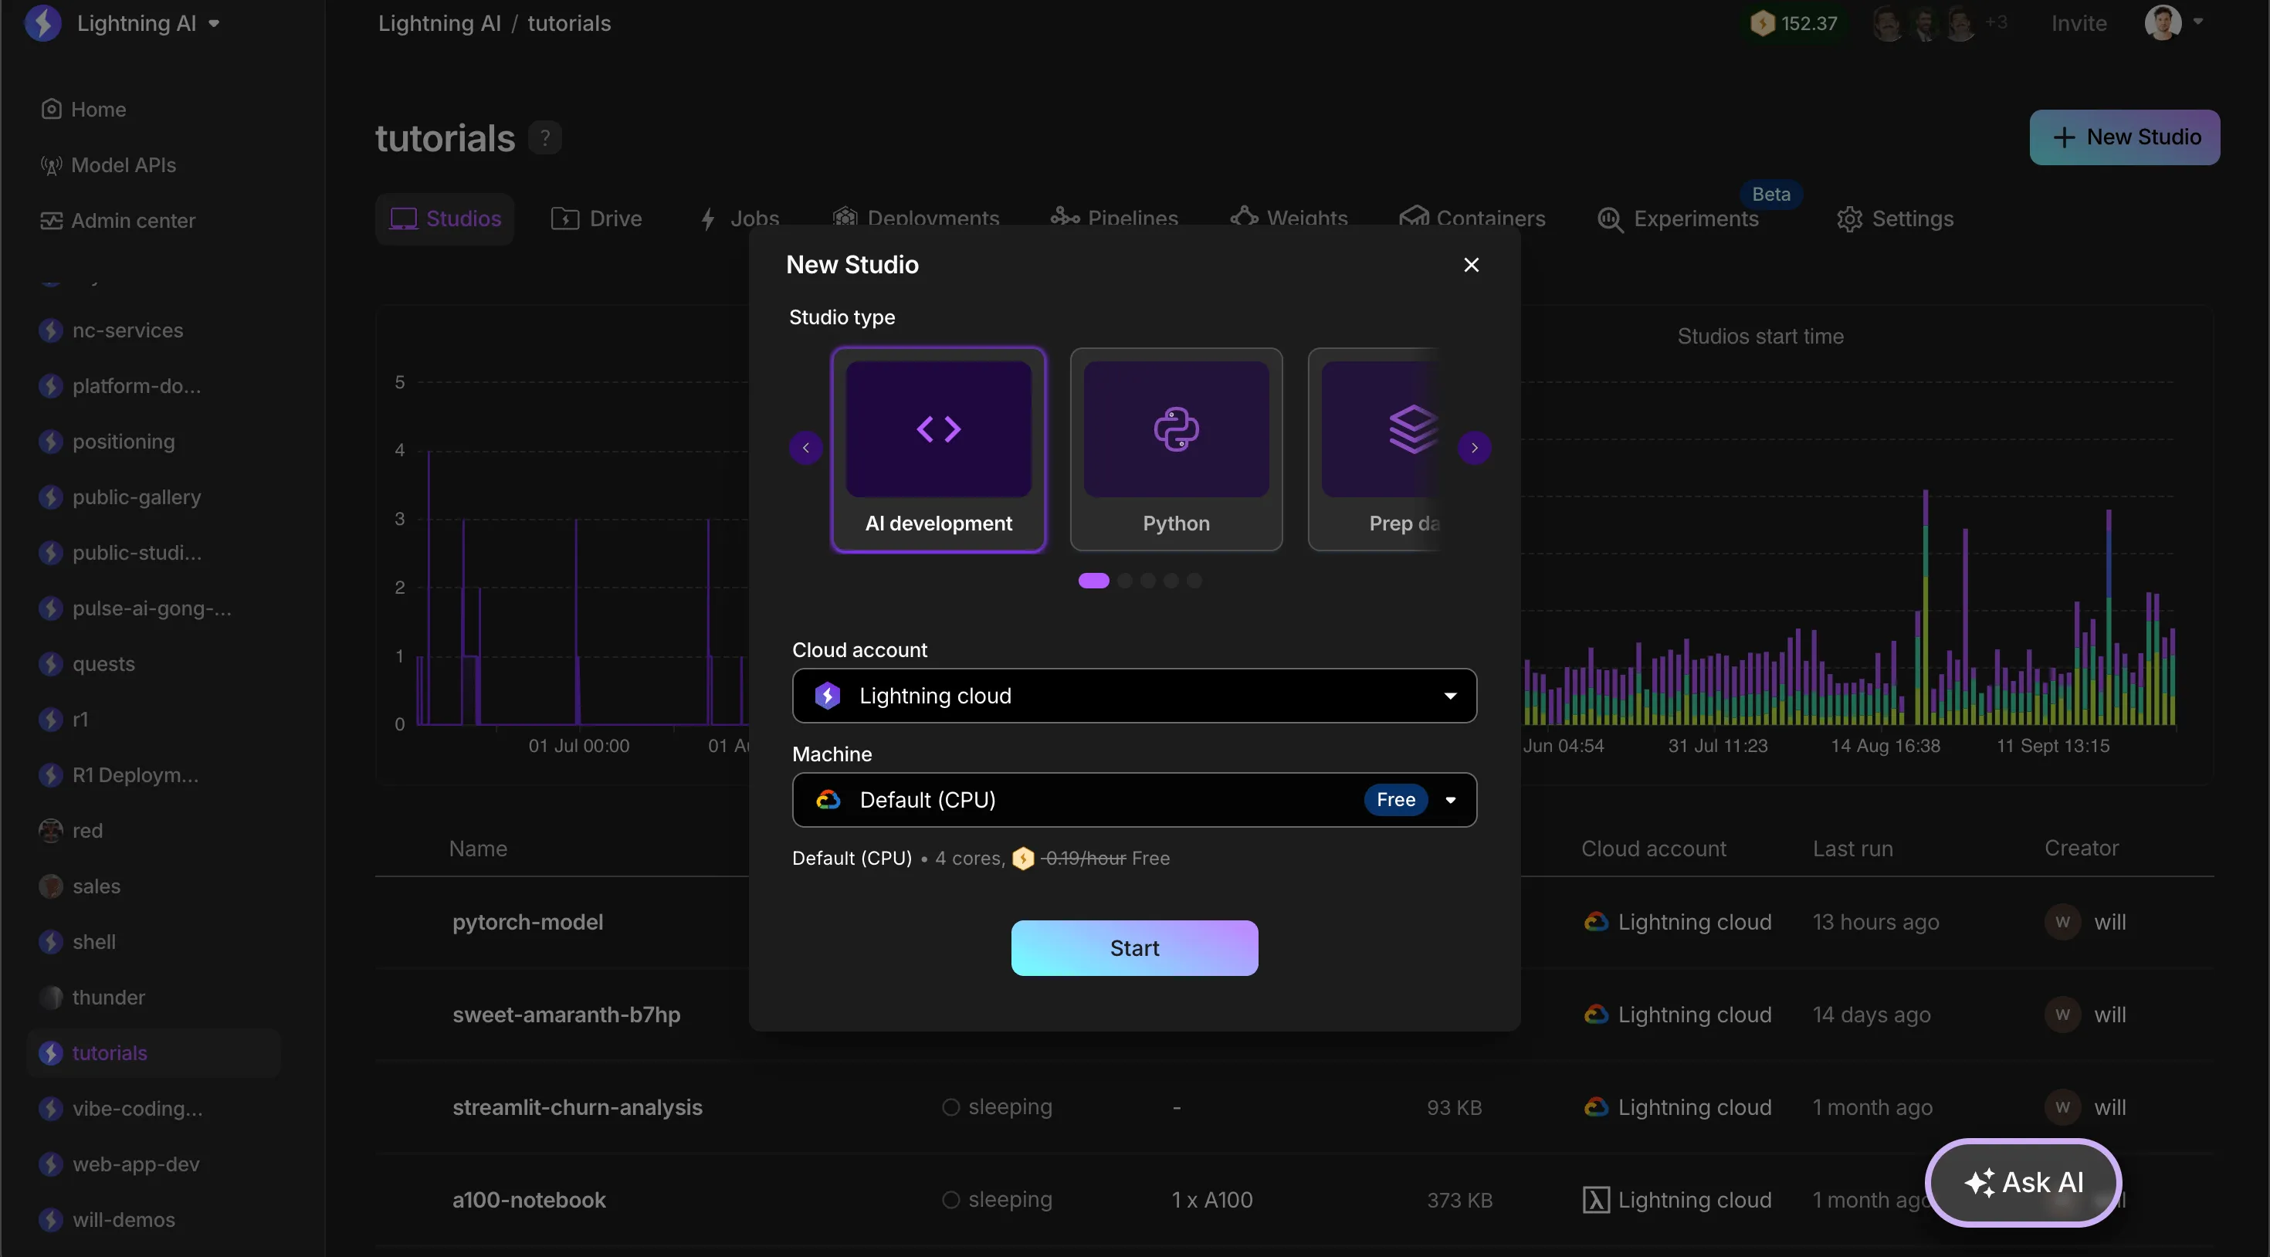Switch to the Weights tab

tap(1289, 219)
